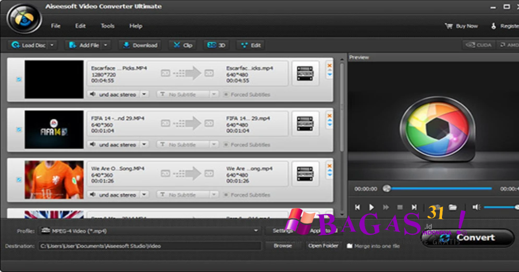Mute the preview volume speaker
The height and width of the screenshot is (272, 519).
point(476,207)
